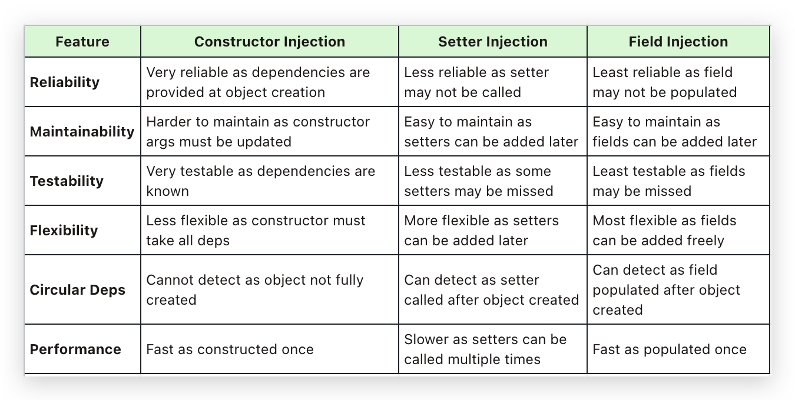Click 'Less testable as some setters' cell
The image size is (795, 400).
point(493,181)
